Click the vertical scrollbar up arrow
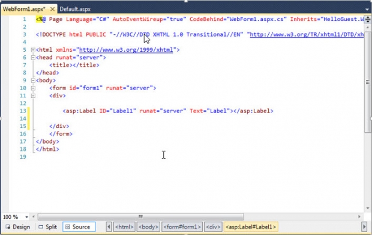The height and width of the screenshot is (235, 372). coord(367,27)
